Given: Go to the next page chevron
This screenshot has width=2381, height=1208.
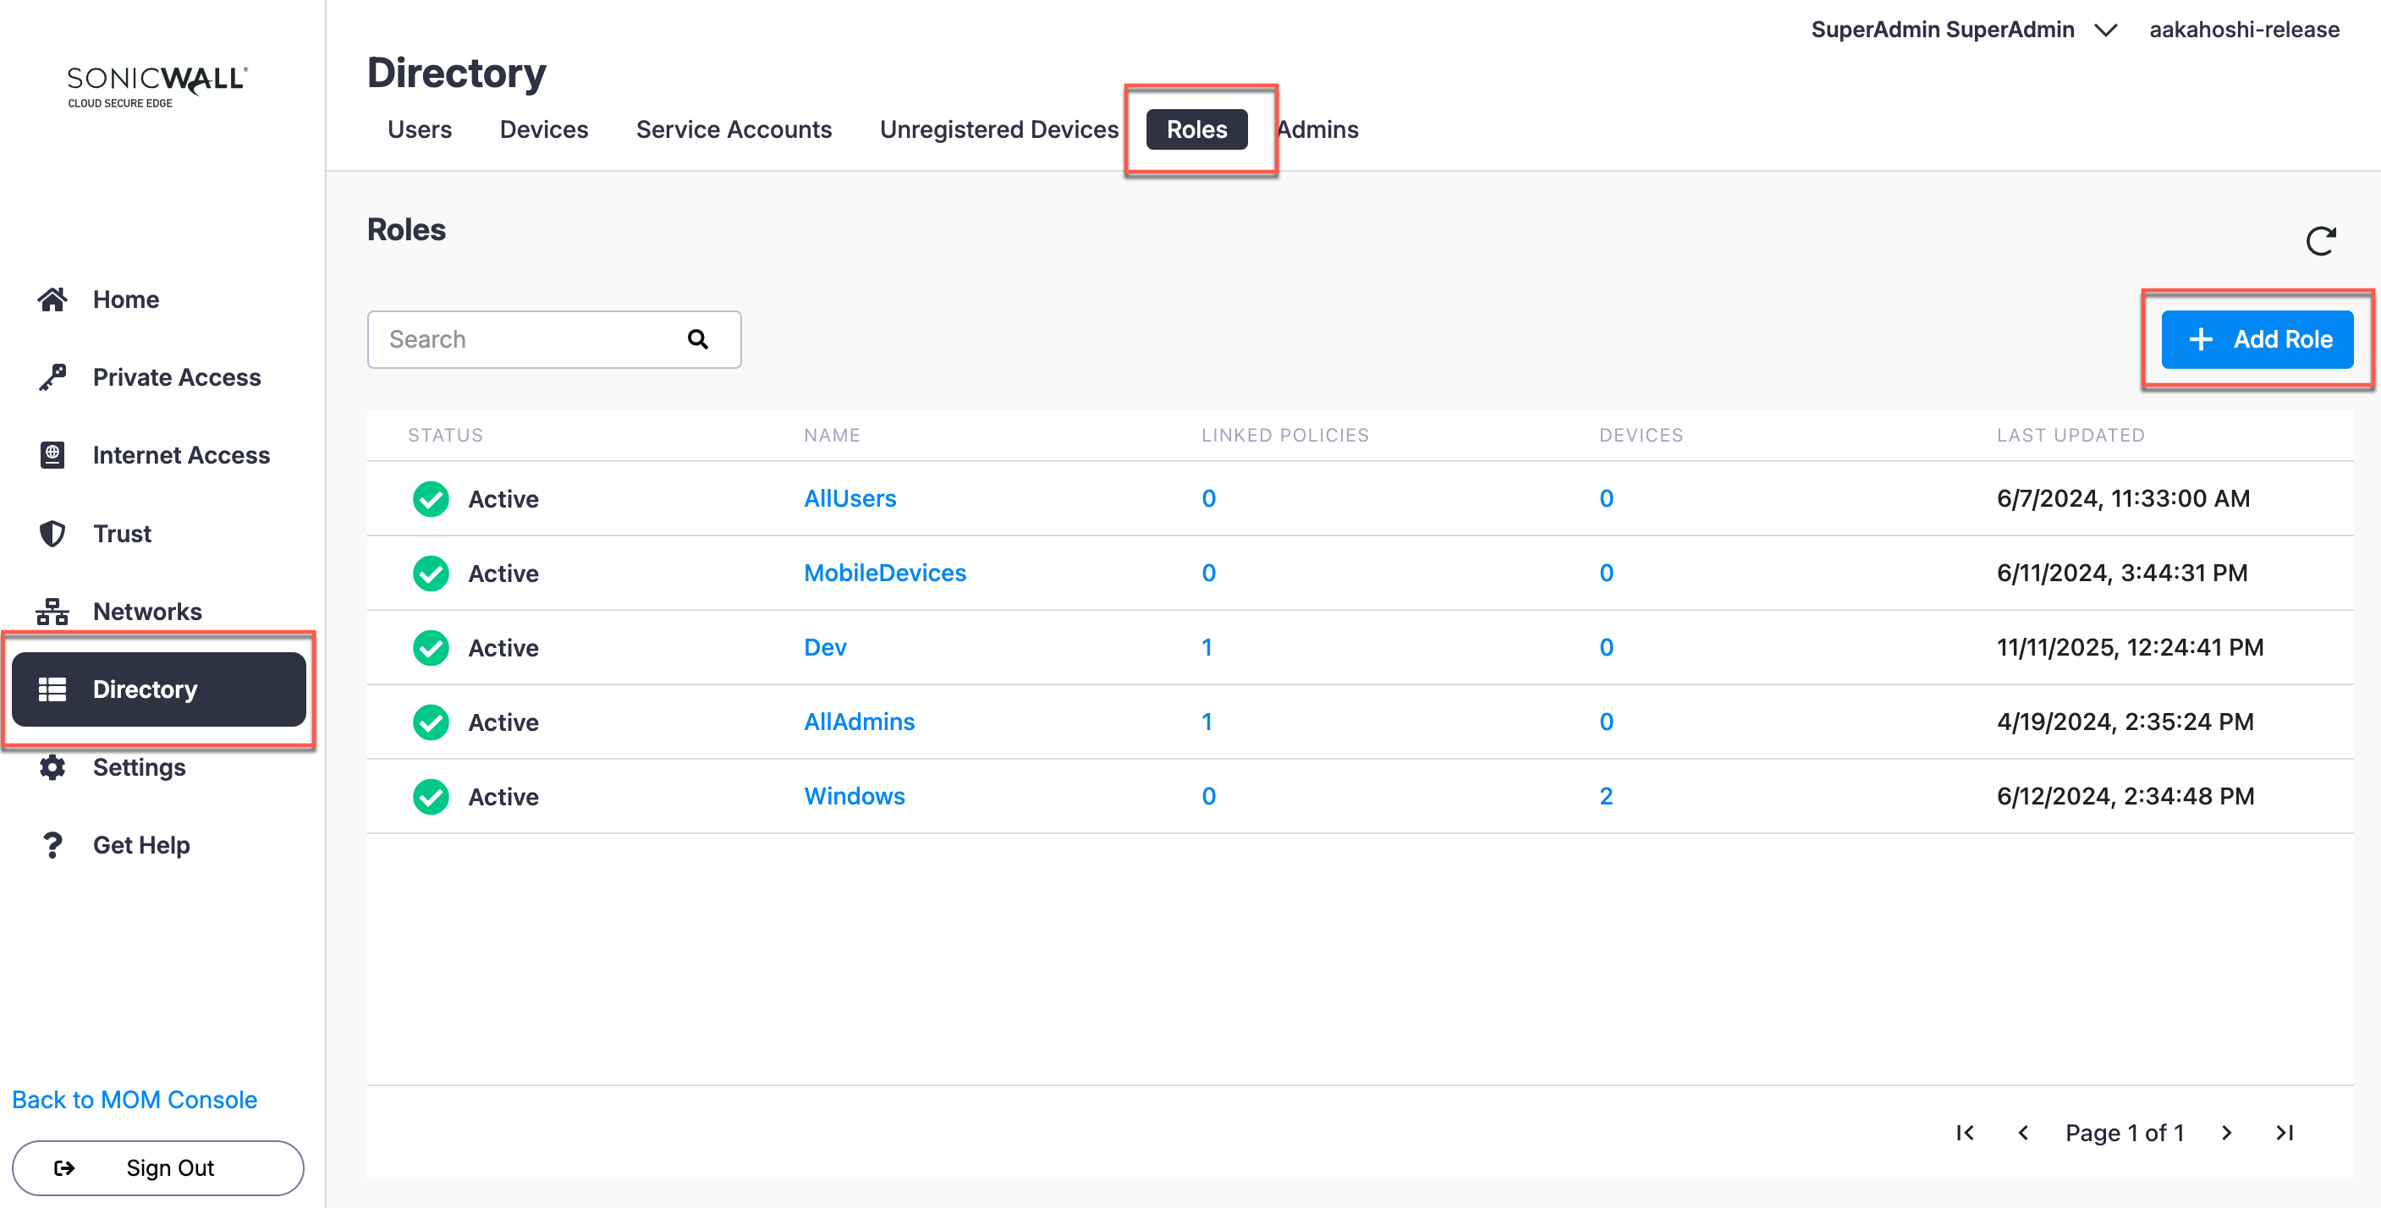Looking at the screenshot, I should 2225,1132.
